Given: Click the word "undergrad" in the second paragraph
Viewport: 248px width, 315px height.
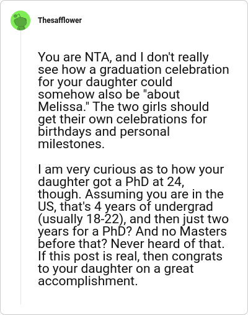Looking at the screenshot, I should pos(184,206).
